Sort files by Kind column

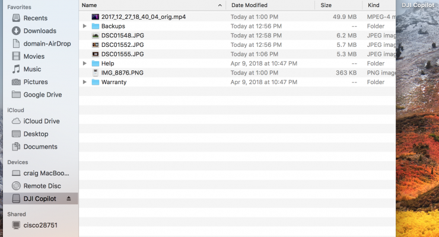coord(379,5)
